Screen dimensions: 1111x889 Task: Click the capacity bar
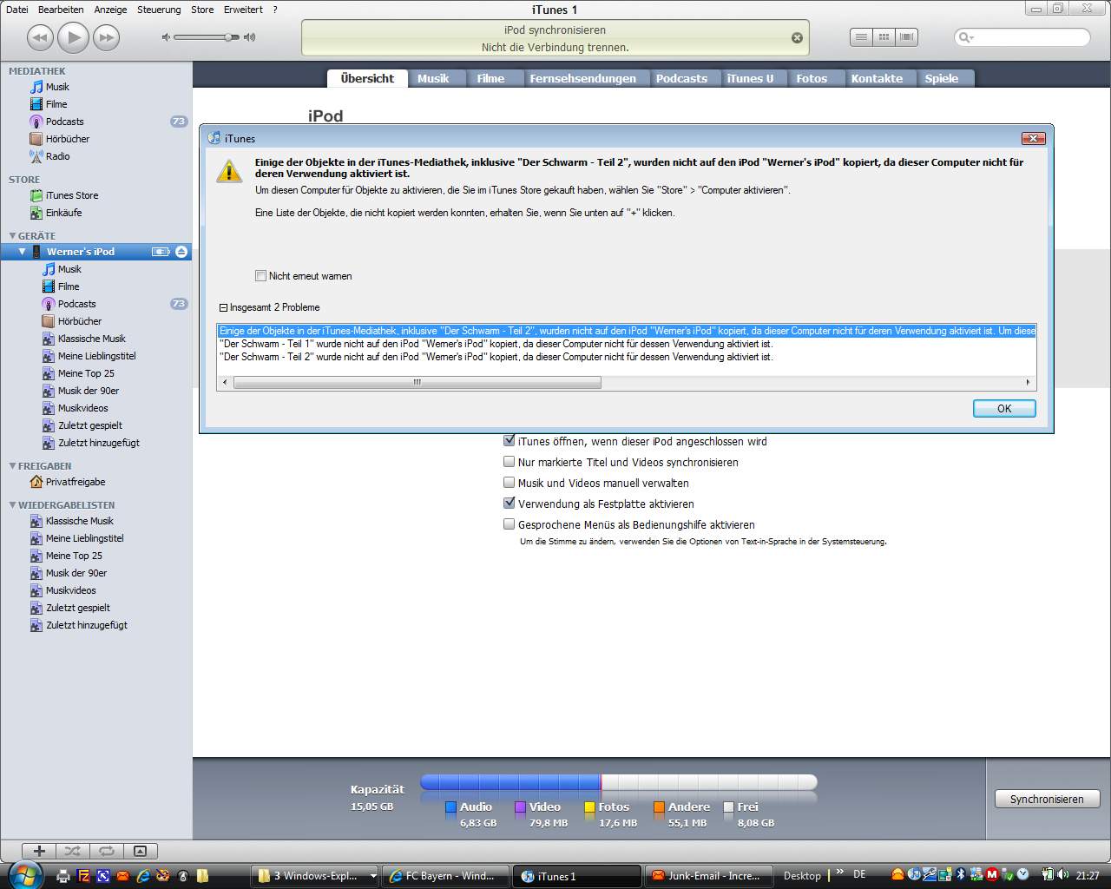coord(618,782)
